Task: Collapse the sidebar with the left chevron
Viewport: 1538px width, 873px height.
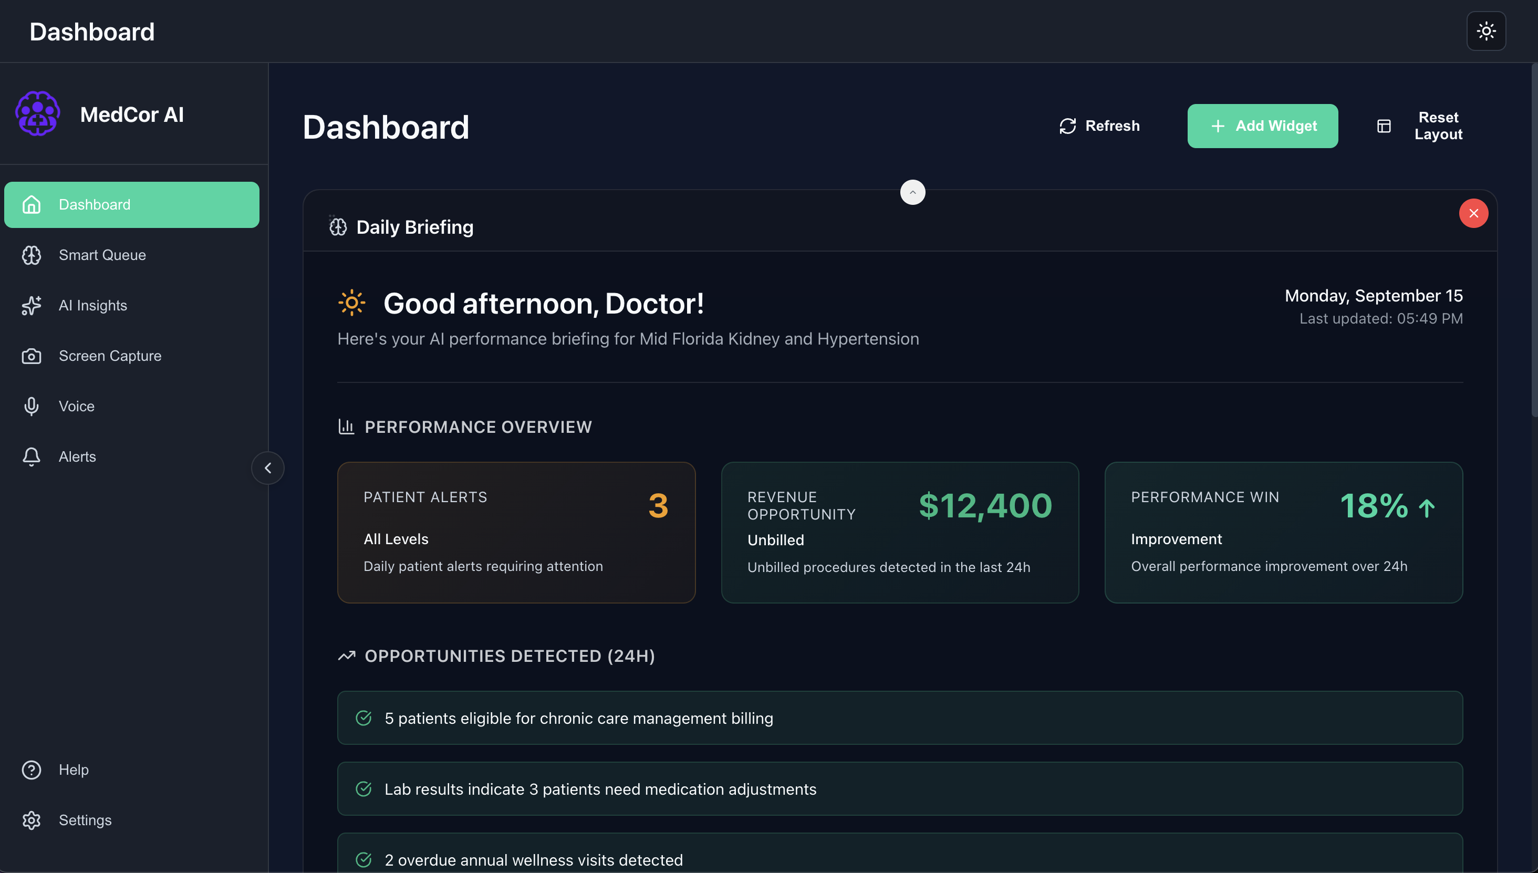Action: (x=268, y=468)
